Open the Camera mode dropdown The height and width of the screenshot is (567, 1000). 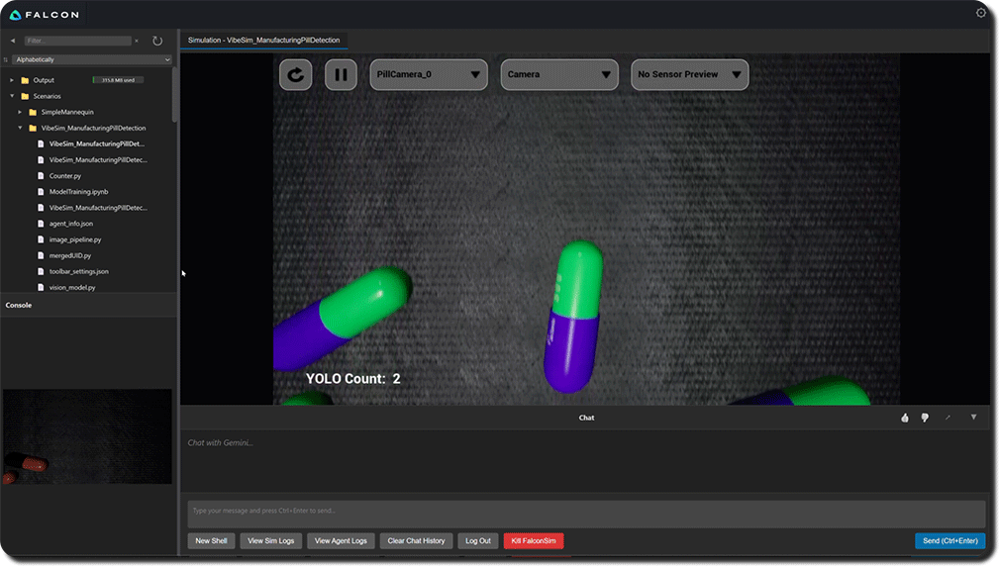[559, 74]
